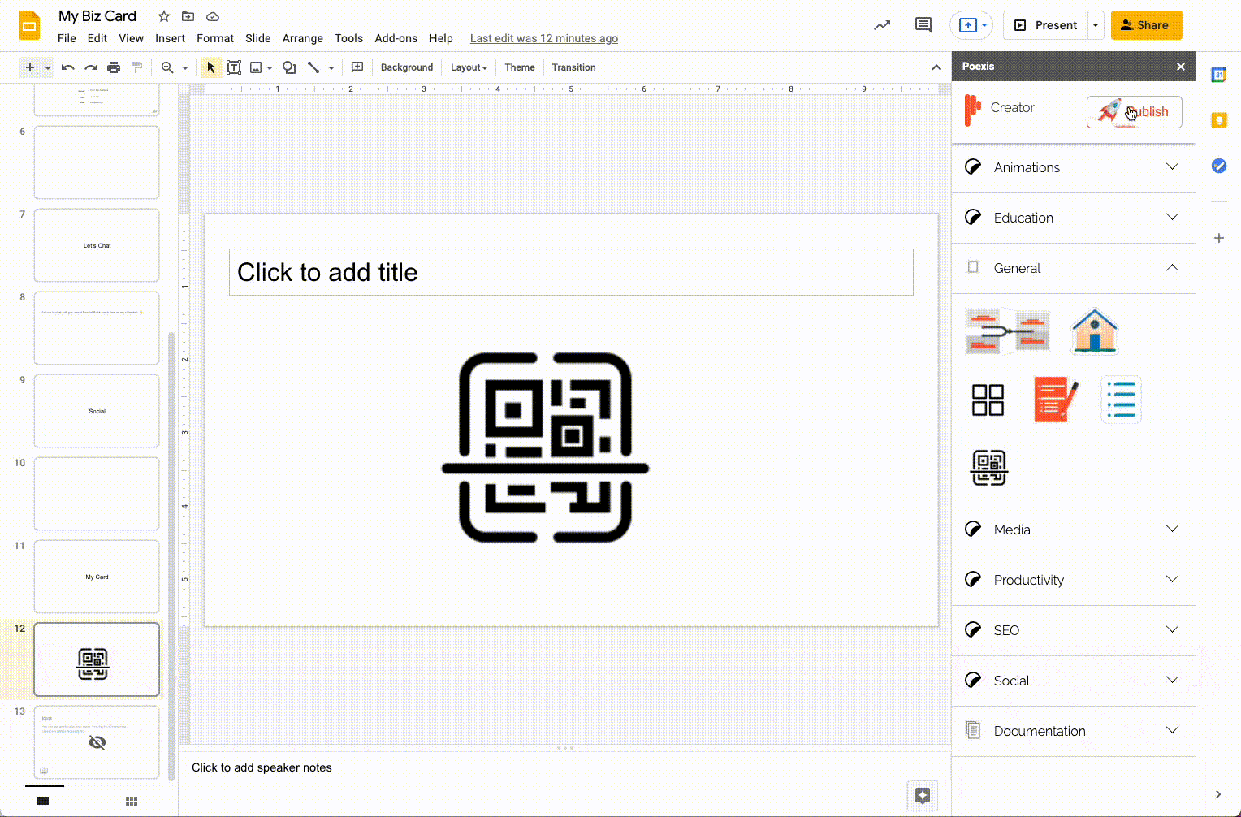Insert the QR code icon from Poexis panel
The height and width of the screenshot is (817, 1241).
pos(989,467)
